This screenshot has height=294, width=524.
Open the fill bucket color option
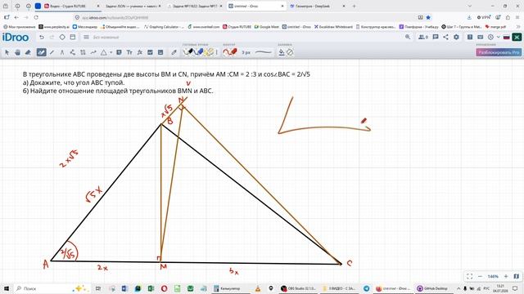[x=282, y=52]
